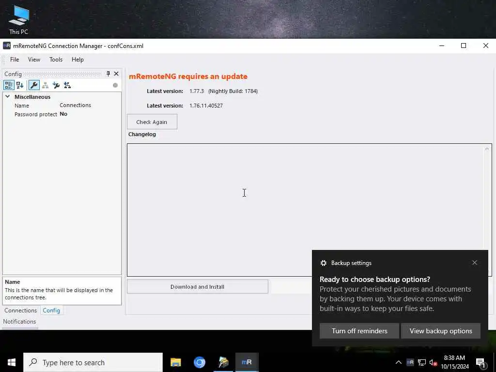
Task: Click the gray host status dot
Action: (x=115, y=85)
